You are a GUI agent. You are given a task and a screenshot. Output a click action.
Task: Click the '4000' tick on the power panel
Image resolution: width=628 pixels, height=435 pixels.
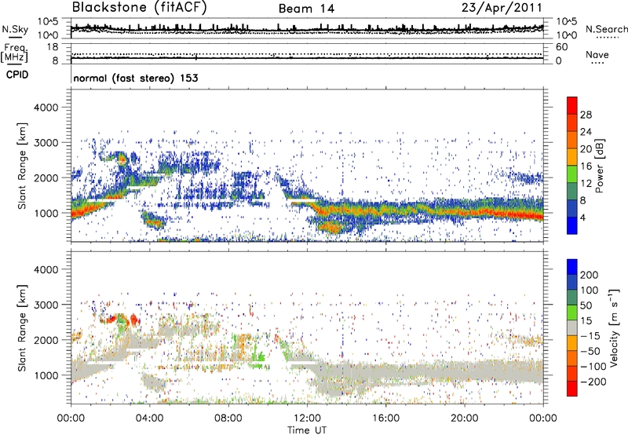point(46,108)
